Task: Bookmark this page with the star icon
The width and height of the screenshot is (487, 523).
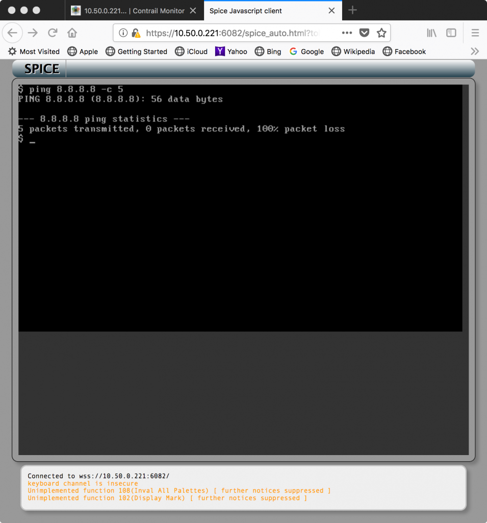Action: (x=381, y=33)
